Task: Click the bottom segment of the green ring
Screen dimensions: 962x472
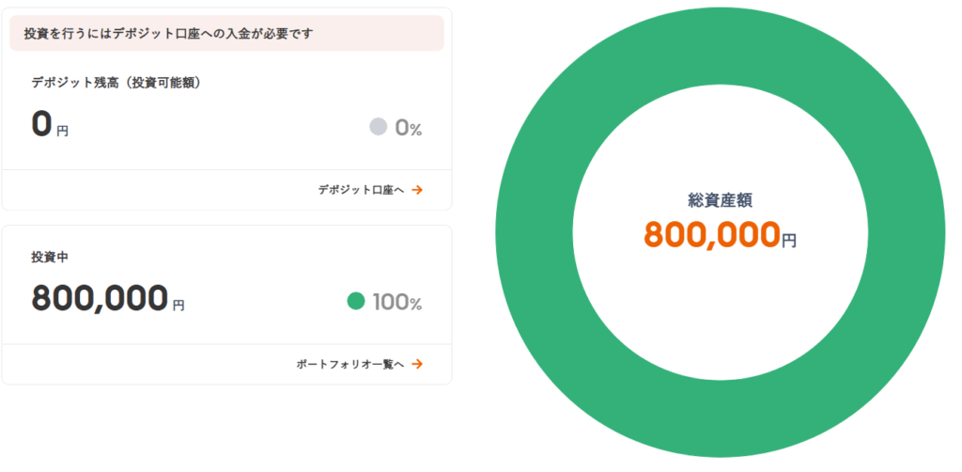Action: 721,419
